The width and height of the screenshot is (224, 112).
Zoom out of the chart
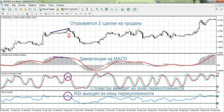(102, 9)
